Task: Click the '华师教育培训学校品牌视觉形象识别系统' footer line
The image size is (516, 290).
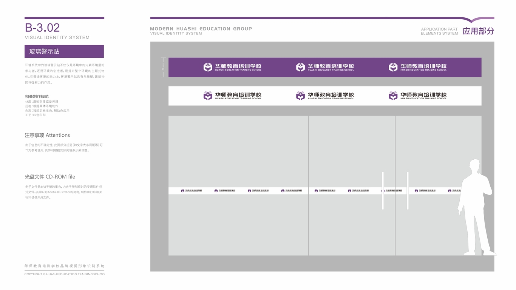Action: click(65, 266)
